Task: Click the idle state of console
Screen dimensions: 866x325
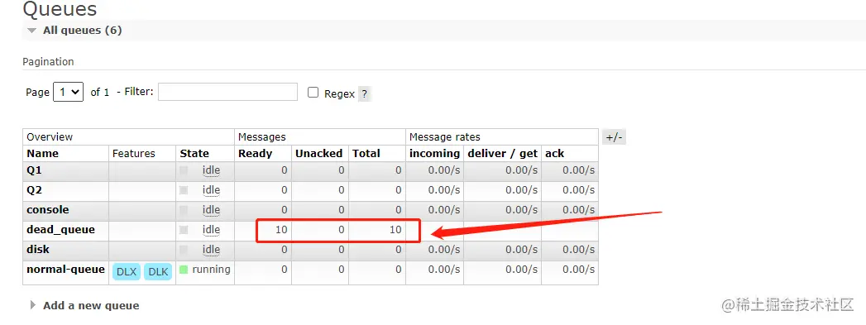Action: pos(211,210)
